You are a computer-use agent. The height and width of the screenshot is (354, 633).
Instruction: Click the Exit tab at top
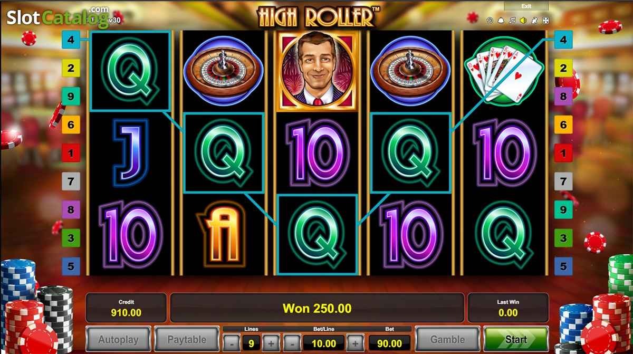526,6
